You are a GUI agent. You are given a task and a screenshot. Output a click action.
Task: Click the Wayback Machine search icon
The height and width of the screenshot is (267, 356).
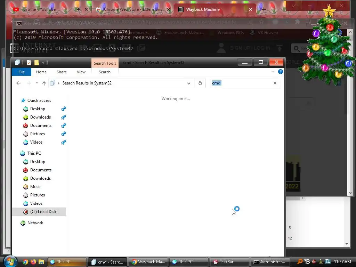click(x=296, y=48)
